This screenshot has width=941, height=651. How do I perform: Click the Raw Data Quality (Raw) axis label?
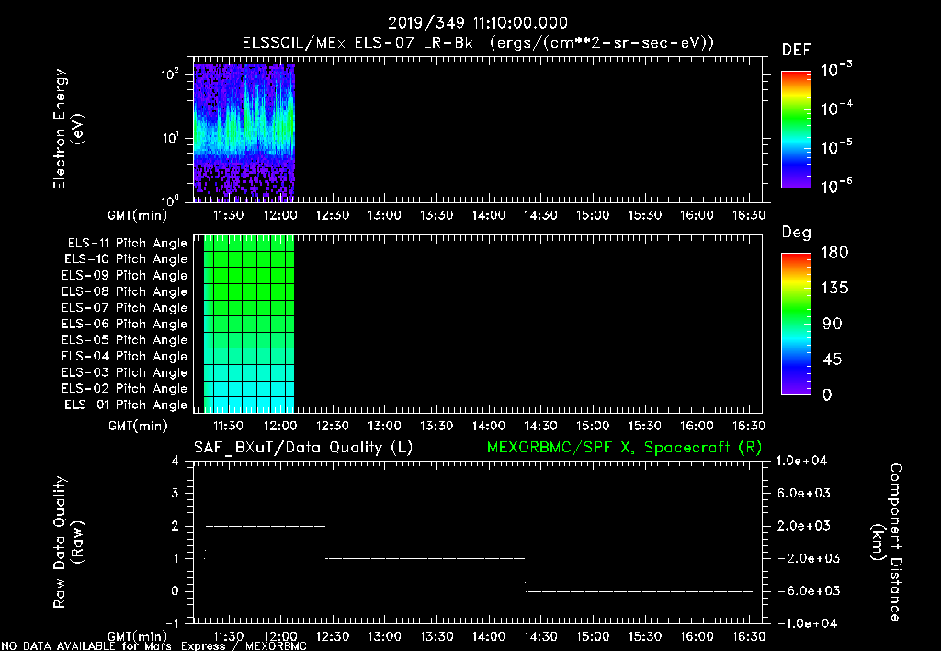[x=68, y=542]
